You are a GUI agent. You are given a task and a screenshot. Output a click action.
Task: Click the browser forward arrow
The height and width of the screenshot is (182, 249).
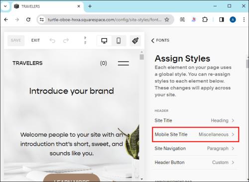17,20
